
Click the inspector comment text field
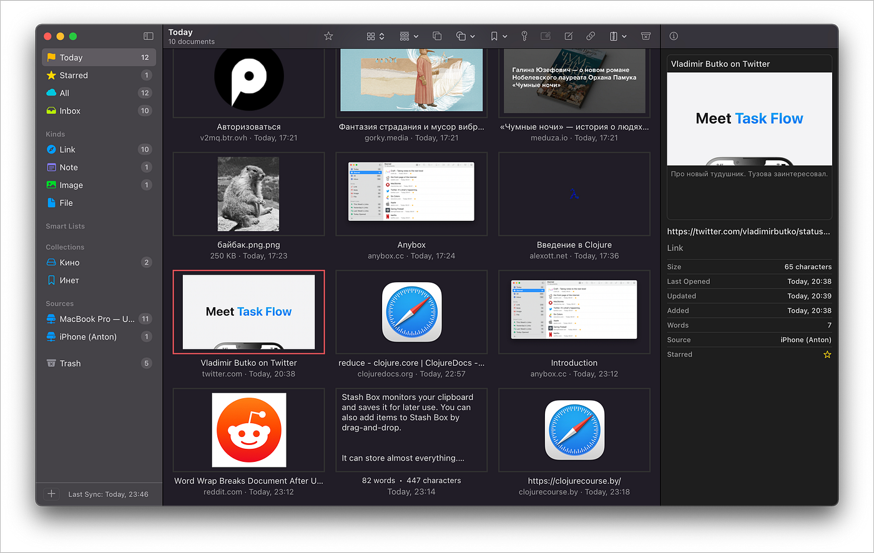(749, 192)
